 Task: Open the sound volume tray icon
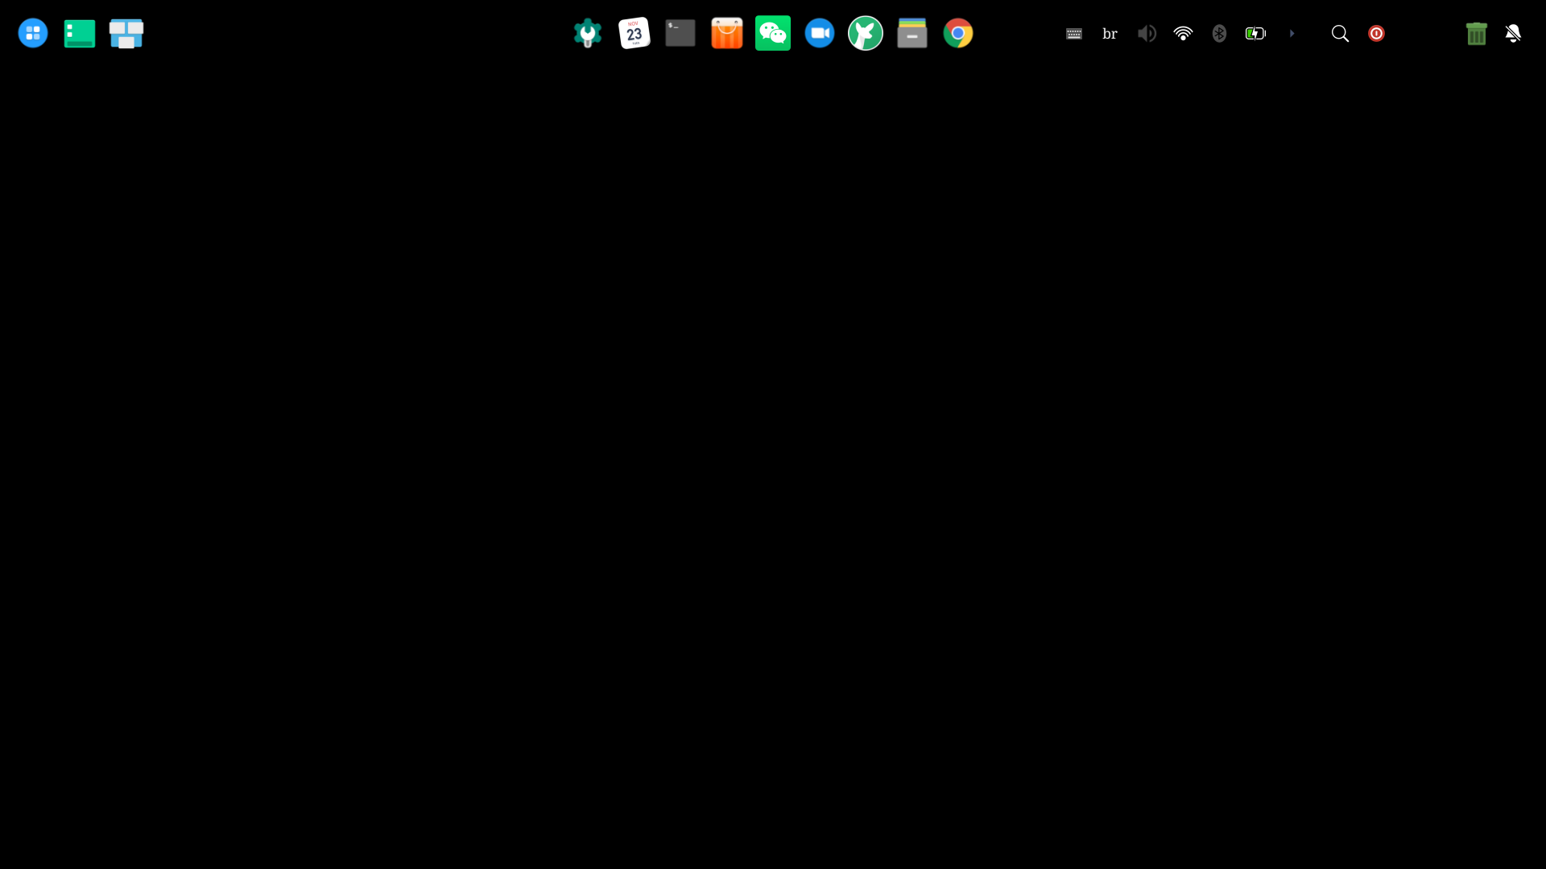coord(1147,33)
